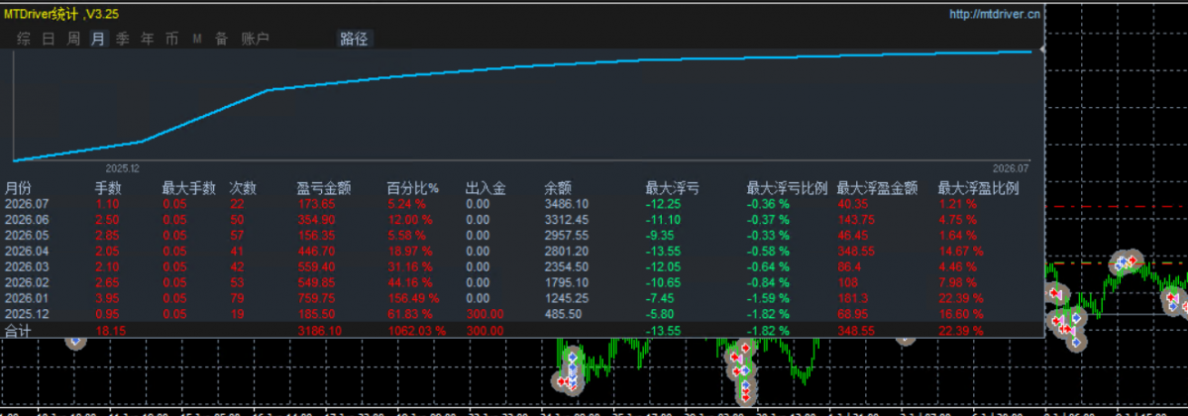
Task: Select the 2025.12 month row
Action: tap(523, 313)
